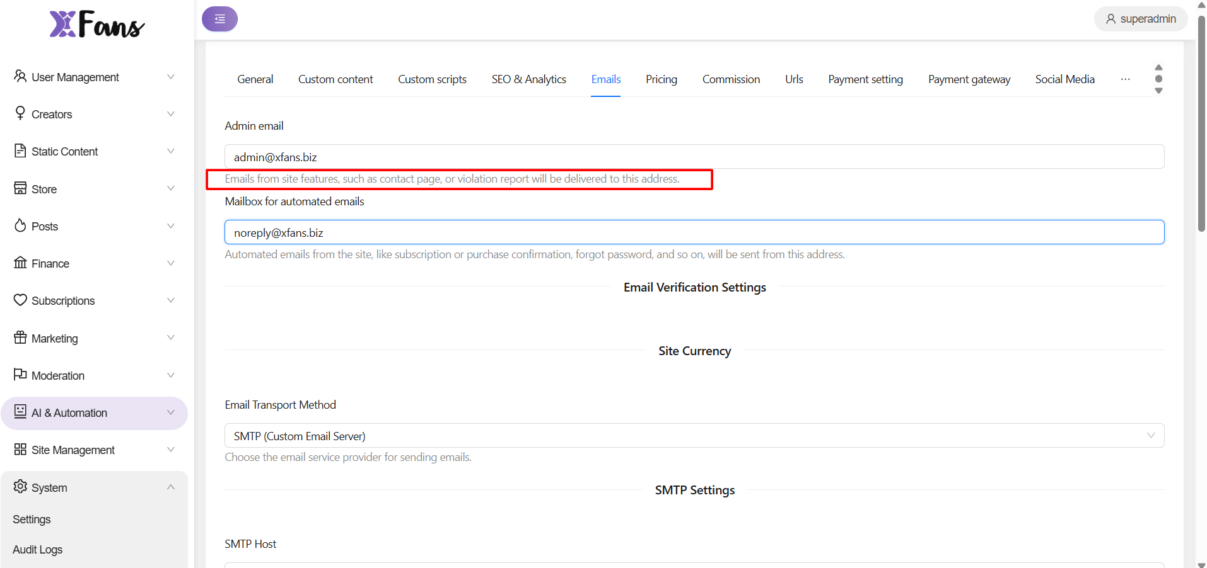Show more tabs via ellipsis
The height and width of the screenshot is (568, 1207).
[1125, 79]
